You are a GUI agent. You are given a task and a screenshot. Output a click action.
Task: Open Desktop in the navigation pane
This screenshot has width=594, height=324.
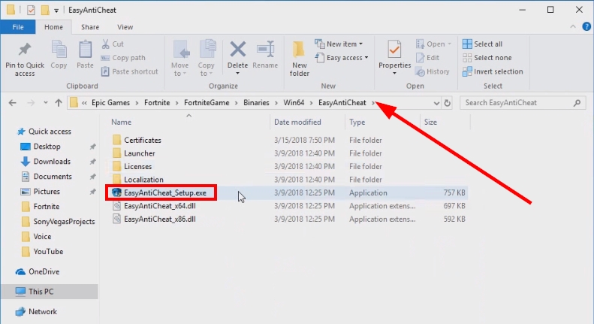(x=47, y=147)
